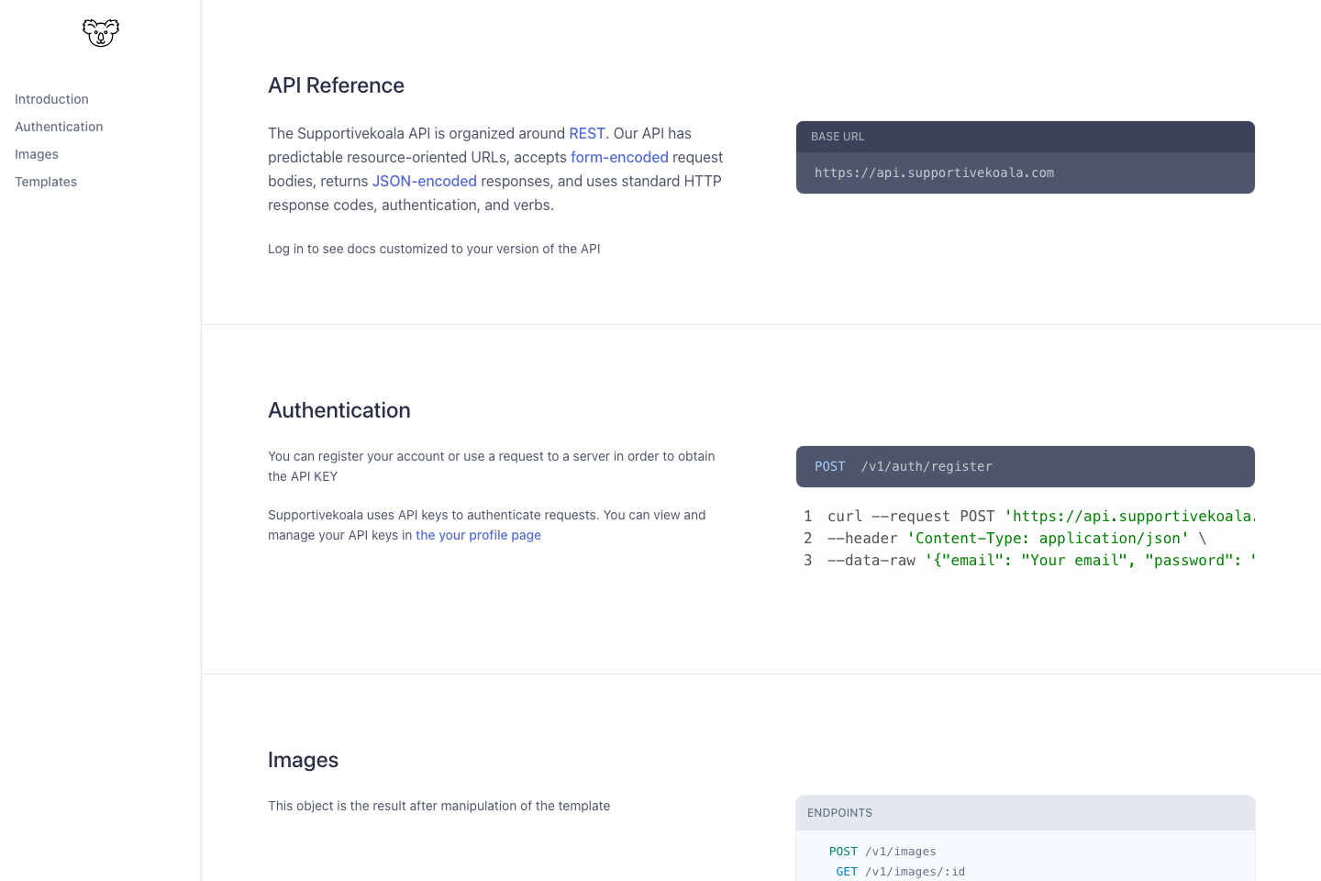The height and width of the screenshot is (881, 1321).
Task: Open the form-encoded hyperlink
Action: [619, 157]
